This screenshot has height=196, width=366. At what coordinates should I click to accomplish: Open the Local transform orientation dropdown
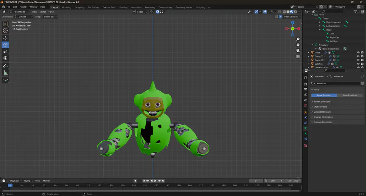tap(140, 12)
